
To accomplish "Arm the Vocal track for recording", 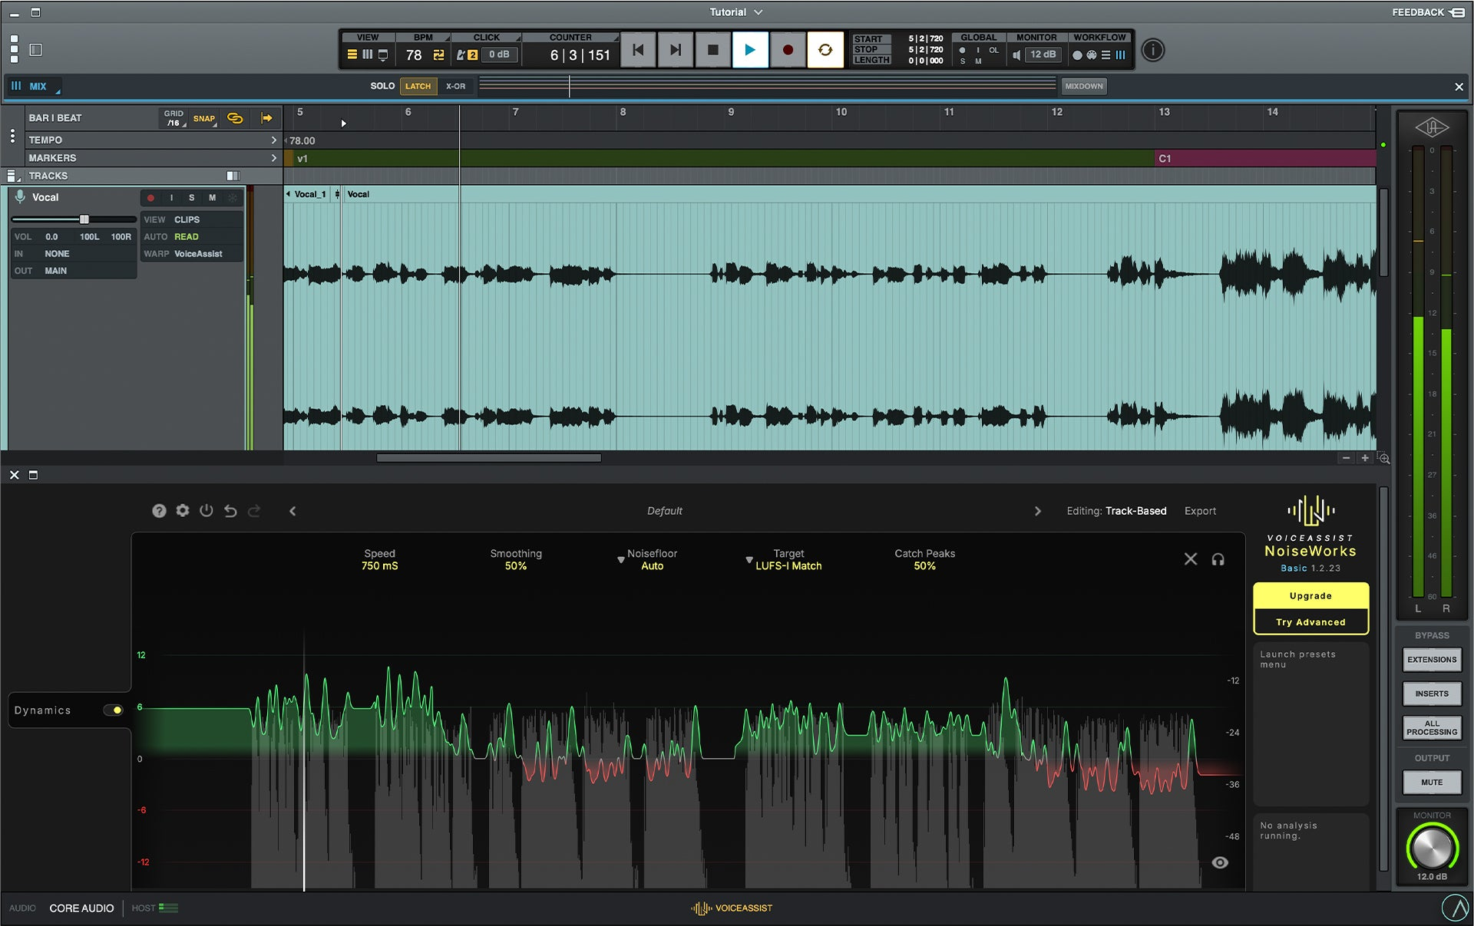I will coord(151,198).
